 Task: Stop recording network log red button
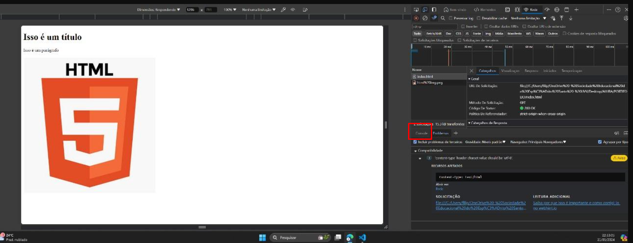click(x=416, y=18)
